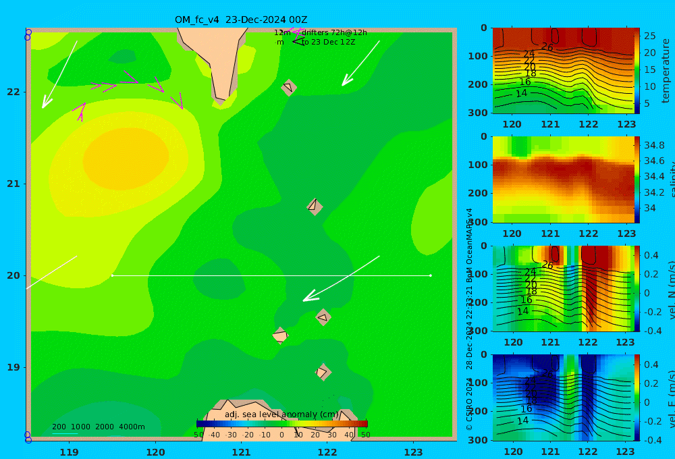Click longitude label '123' on the main map axis

pos(414,452)
